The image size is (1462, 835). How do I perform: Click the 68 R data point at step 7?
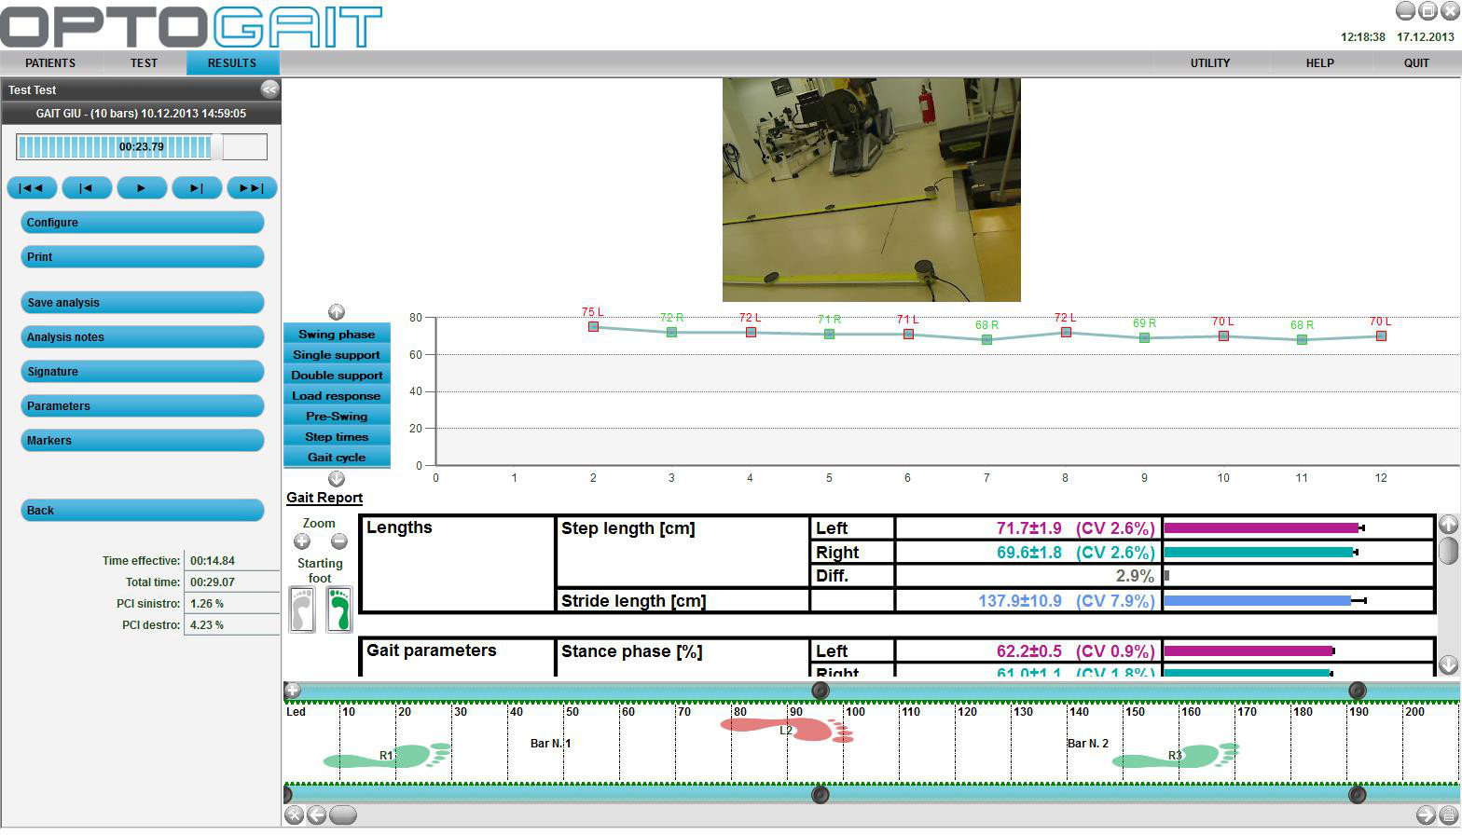click(x=986, y=340)
